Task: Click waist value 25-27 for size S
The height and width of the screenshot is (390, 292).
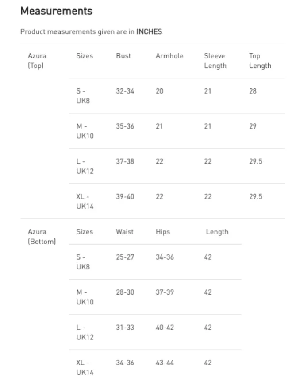Action: coord(125,257)
